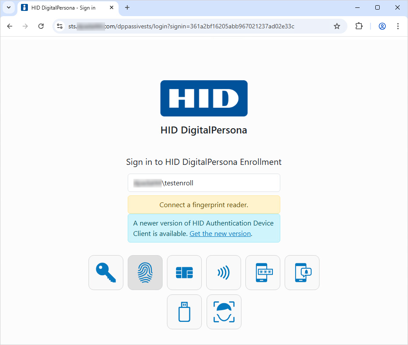Click the Get the new version link
The width and height of the screenshot is (408, 345).
220,234
